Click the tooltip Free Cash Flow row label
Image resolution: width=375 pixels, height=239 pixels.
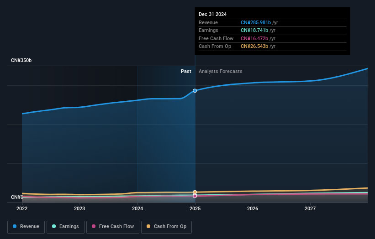[216, 38]
